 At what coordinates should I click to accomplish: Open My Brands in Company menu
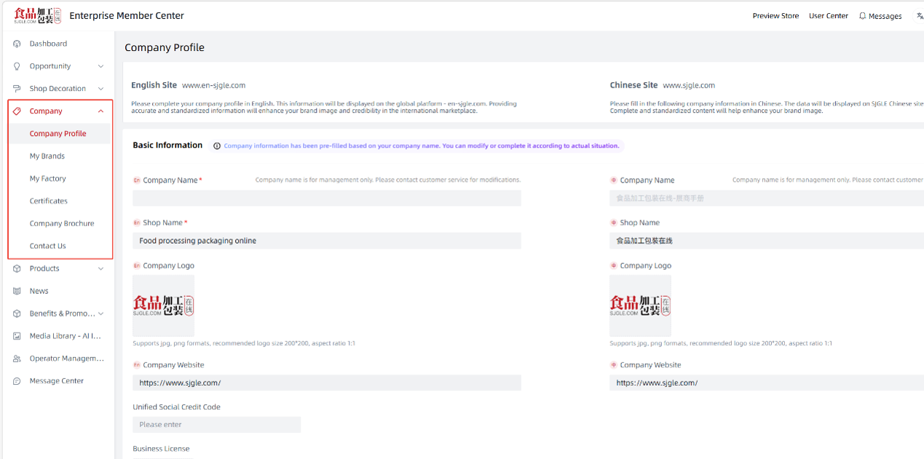[x=47, y=156]
